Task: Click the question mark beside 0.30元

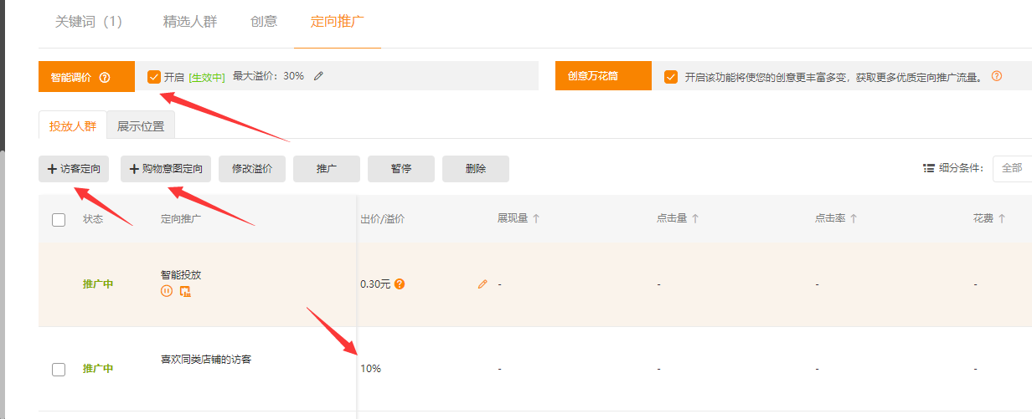Action: (400, 284)
